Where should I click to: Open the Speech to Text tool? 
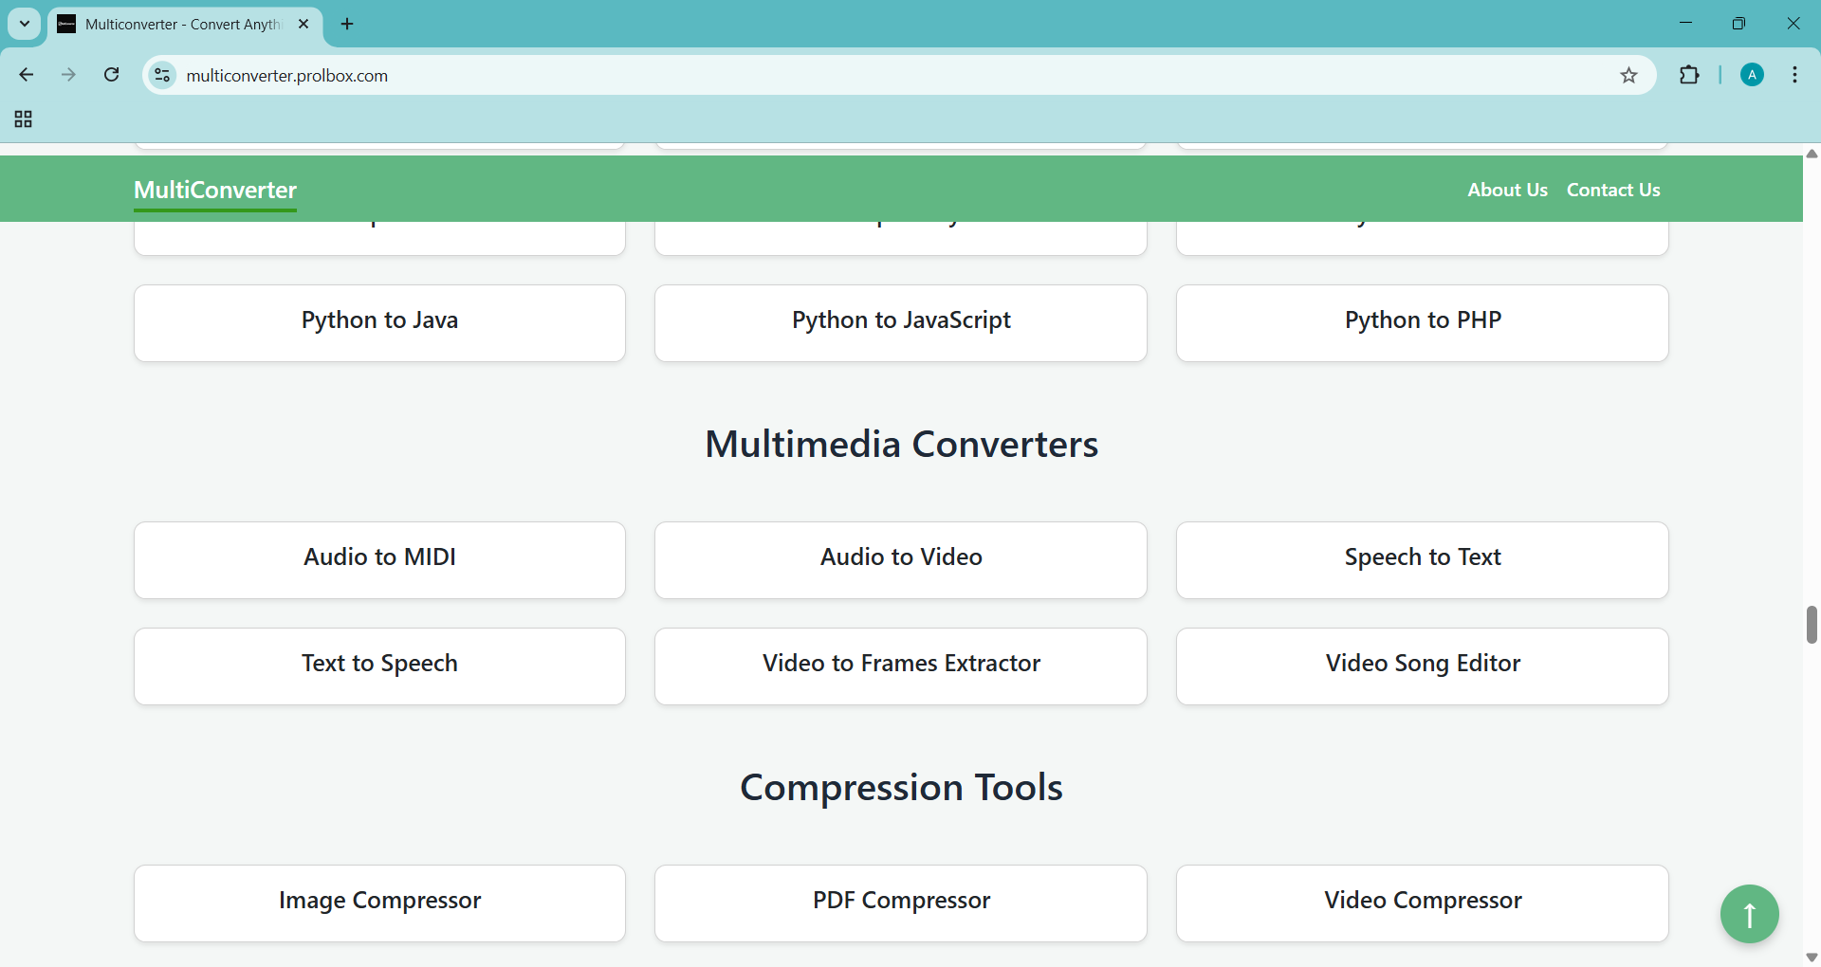tap(1422, 559)
